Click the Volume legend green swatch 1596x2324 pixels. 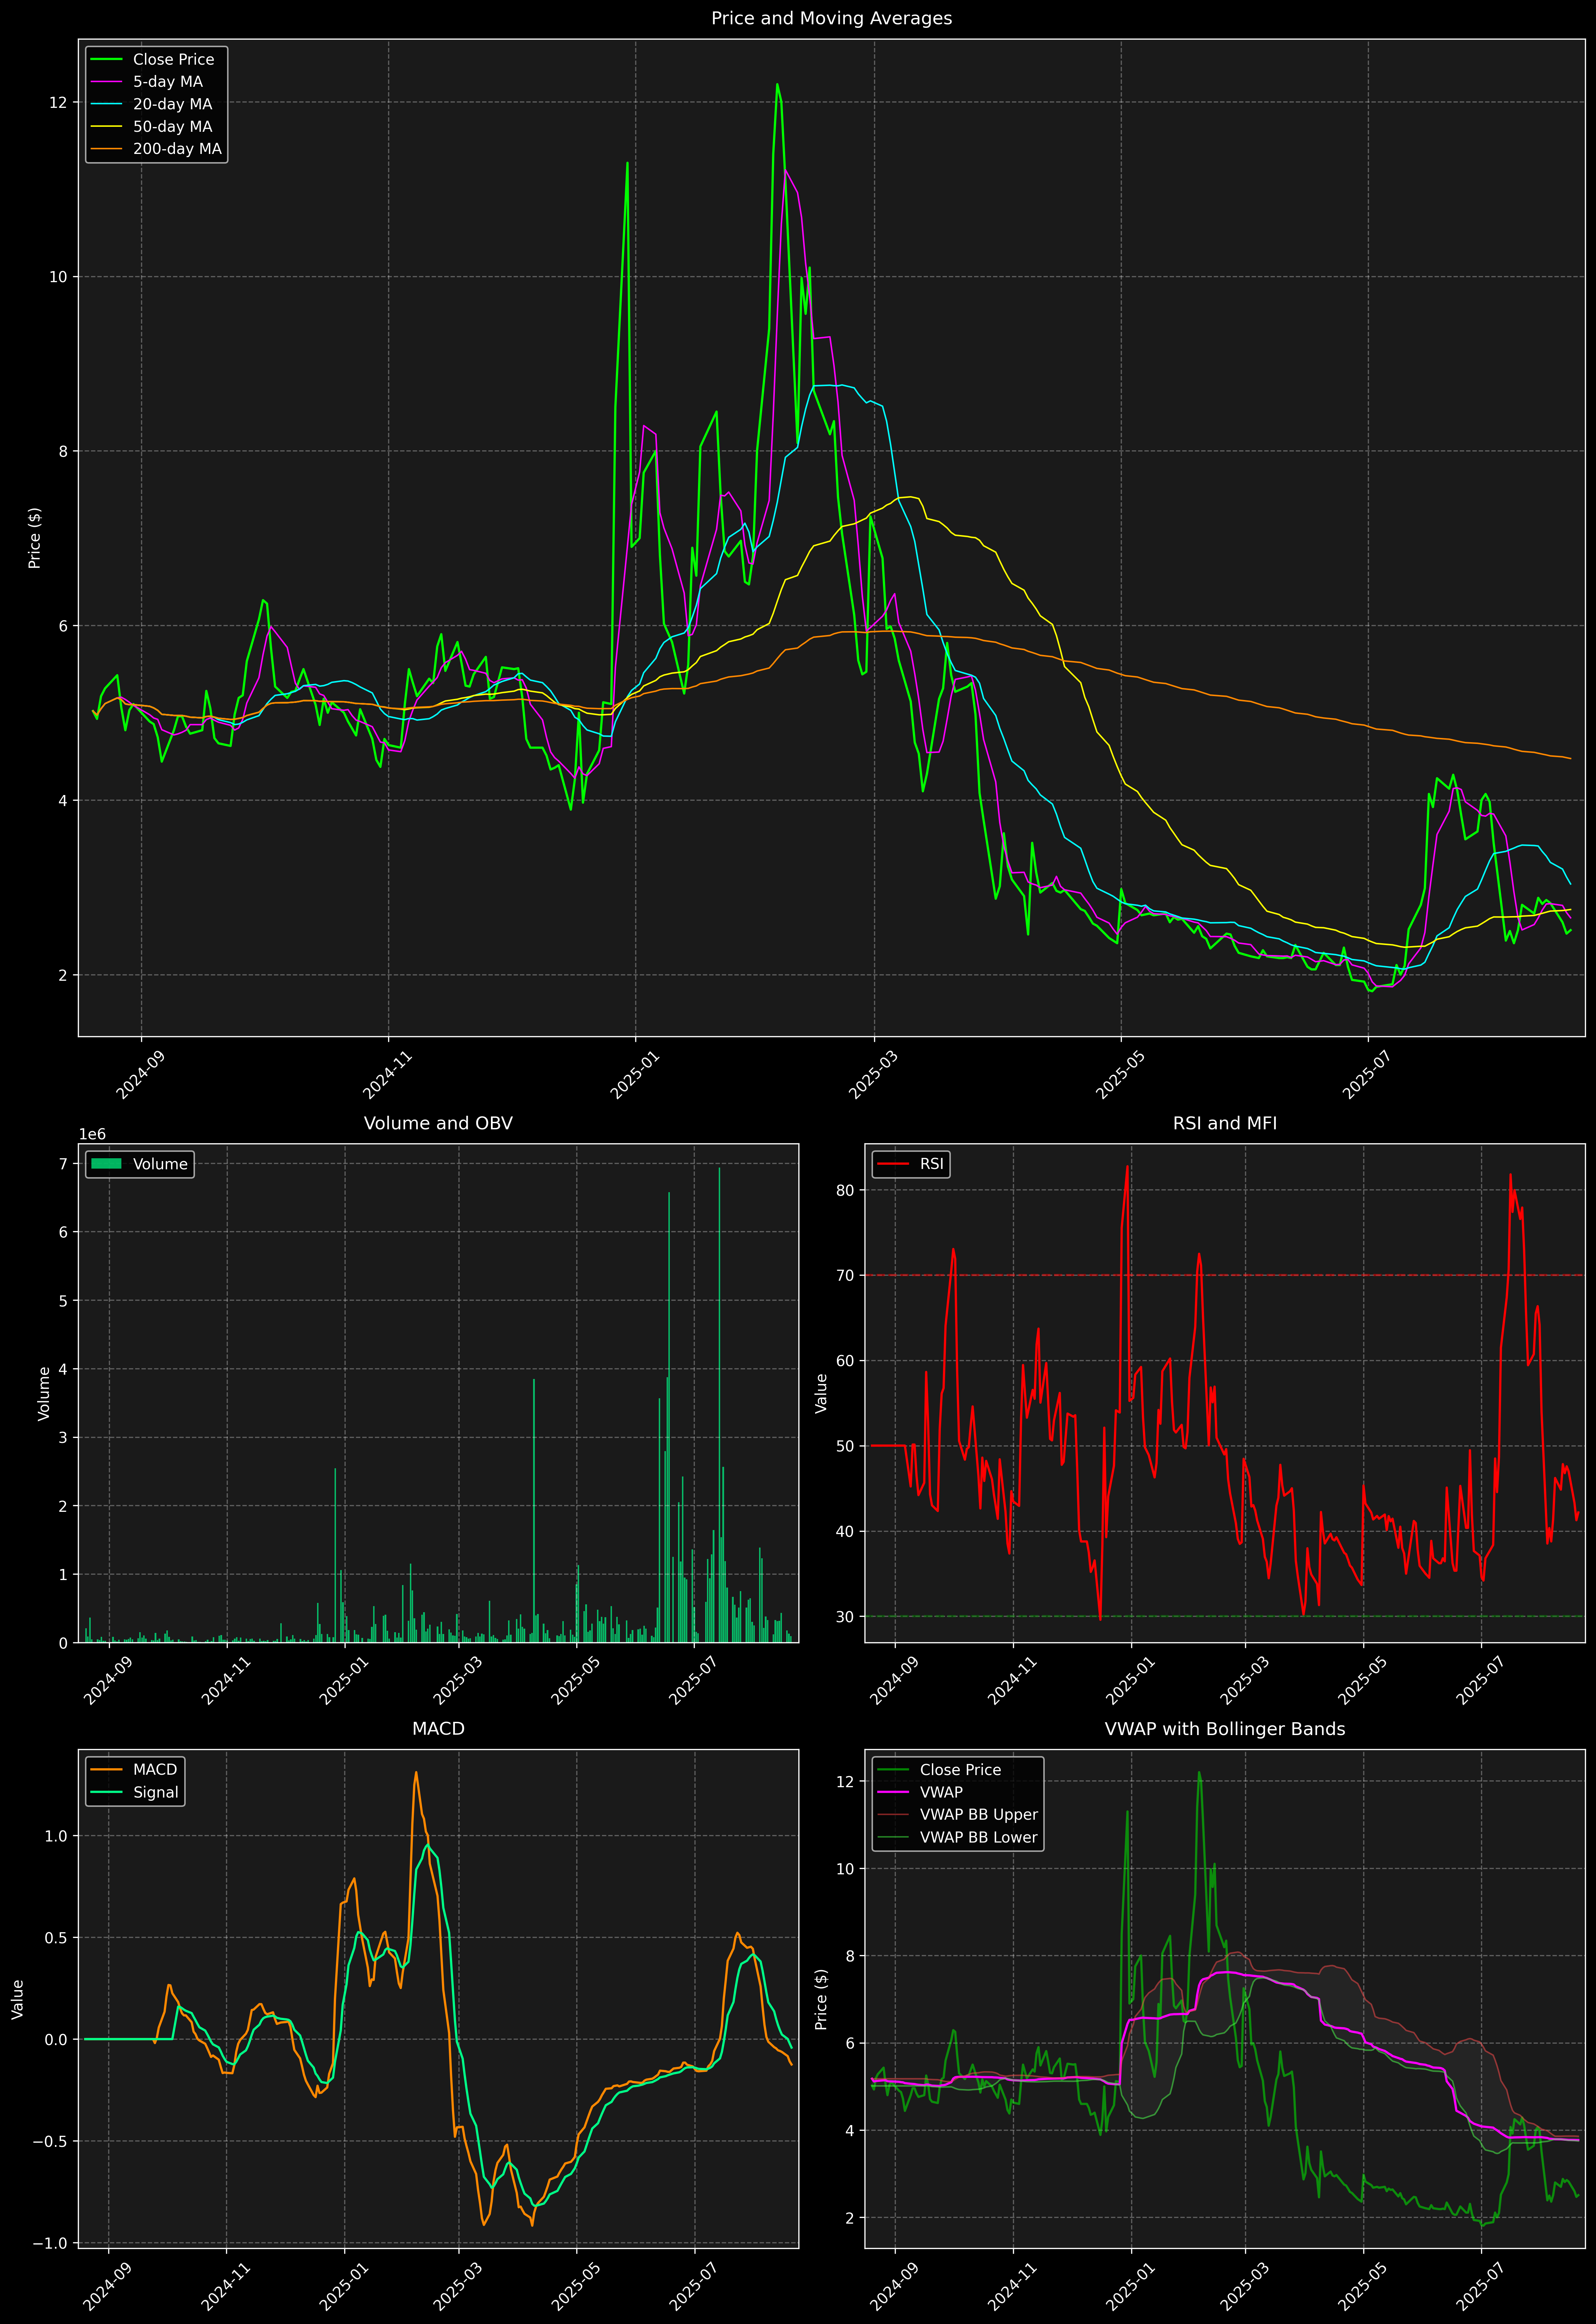(106, 1164)
